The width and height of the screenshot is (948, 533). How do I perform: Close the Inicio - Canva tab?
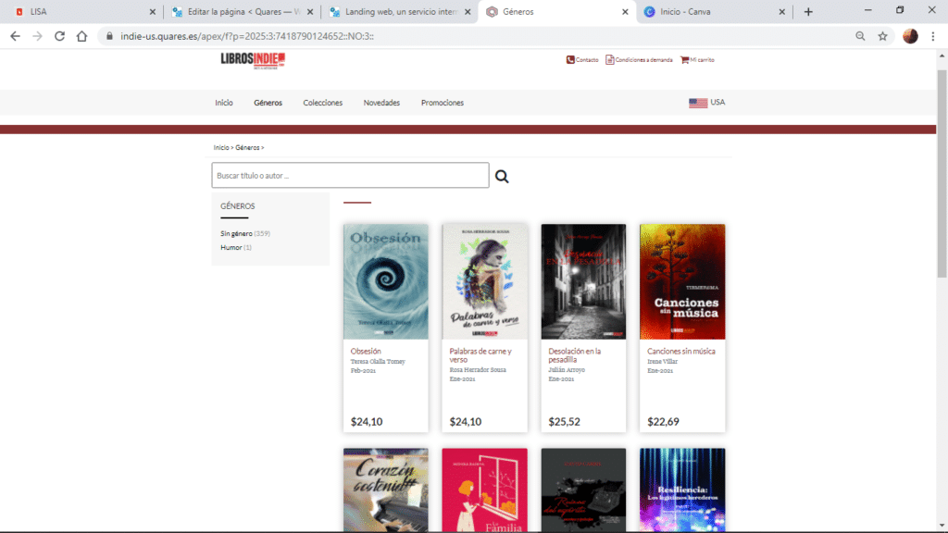pyautogui.click(x=781, y=11)
